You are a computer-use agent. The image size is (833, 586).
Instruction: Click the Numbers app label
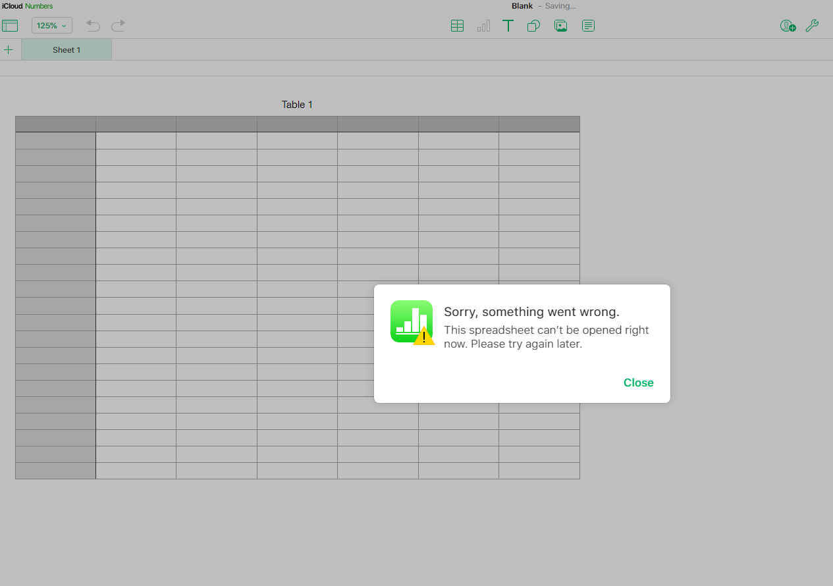tap(39, 6)
